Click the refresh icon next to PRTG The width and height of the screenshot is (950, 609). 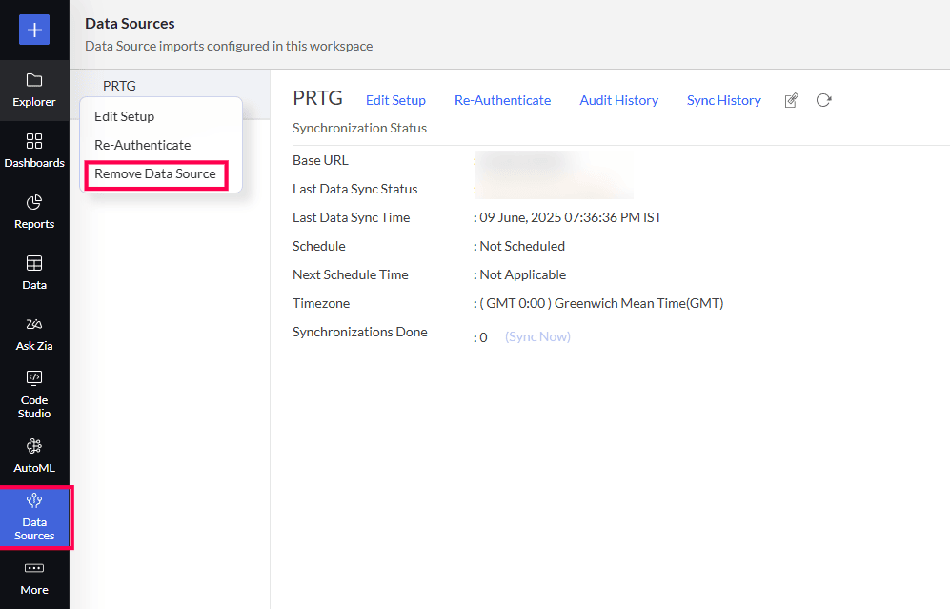click(x=824, y=100)
